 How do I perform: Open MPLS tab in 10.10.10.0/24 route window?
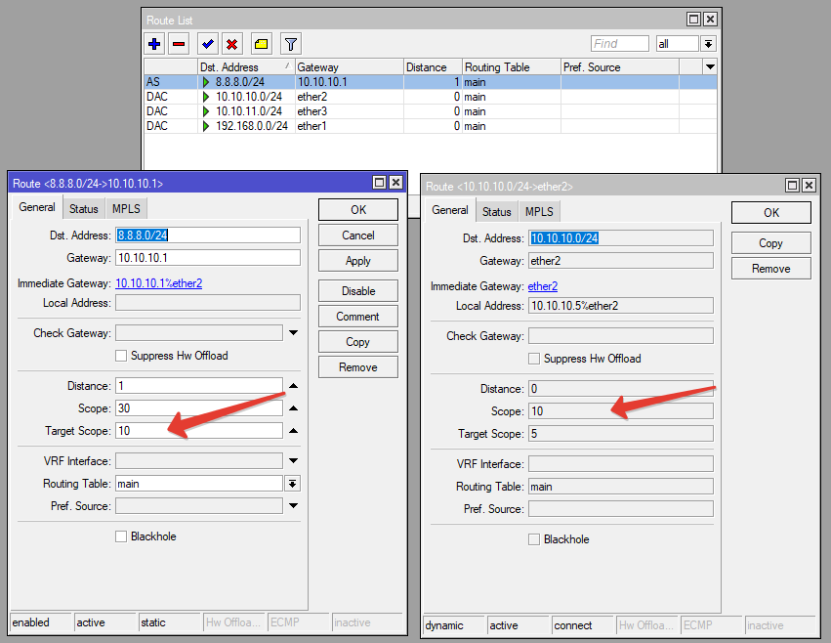coord(539,212)
